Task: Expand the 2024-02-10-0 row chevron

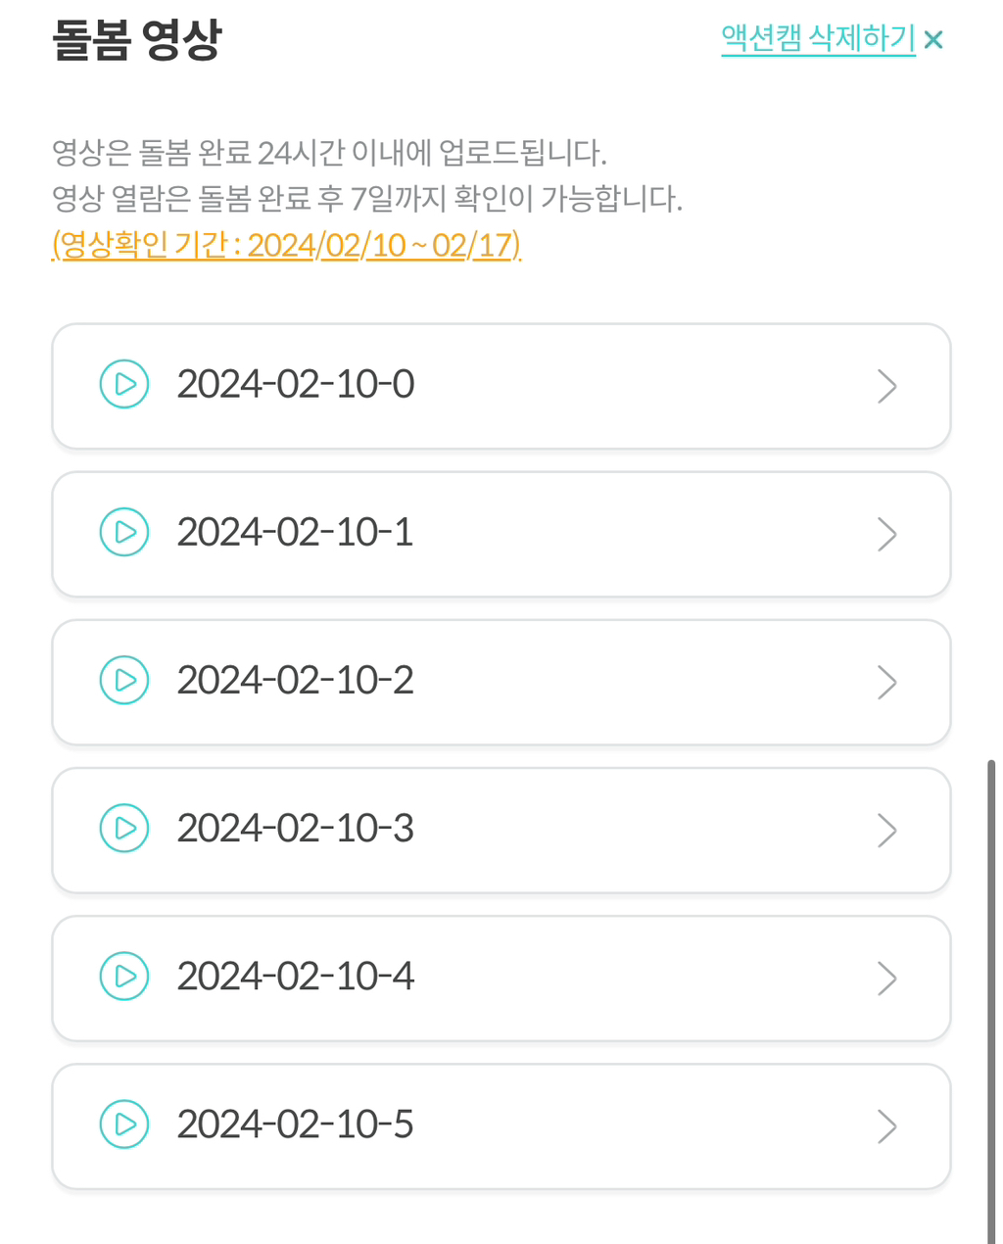Action: (x=886, y=386)
